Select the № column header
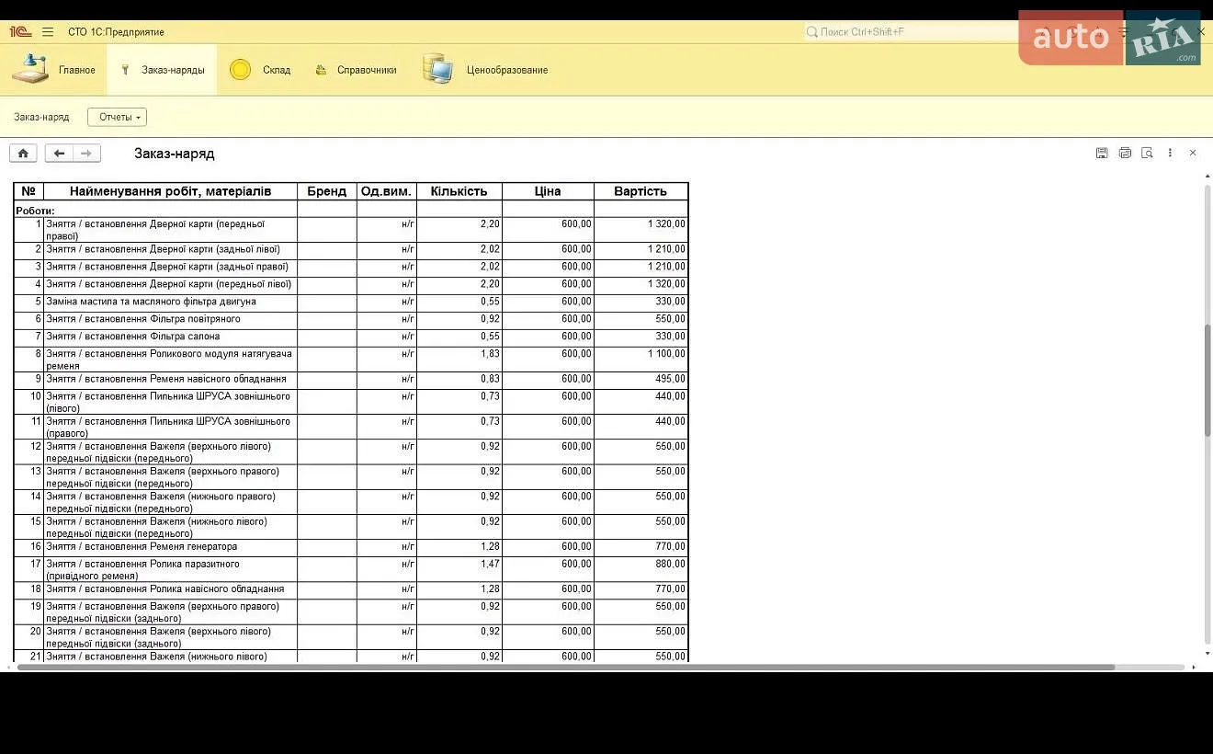Image resolution: width=1213 pixels, height=754 pixels. [x=28, y=191]
